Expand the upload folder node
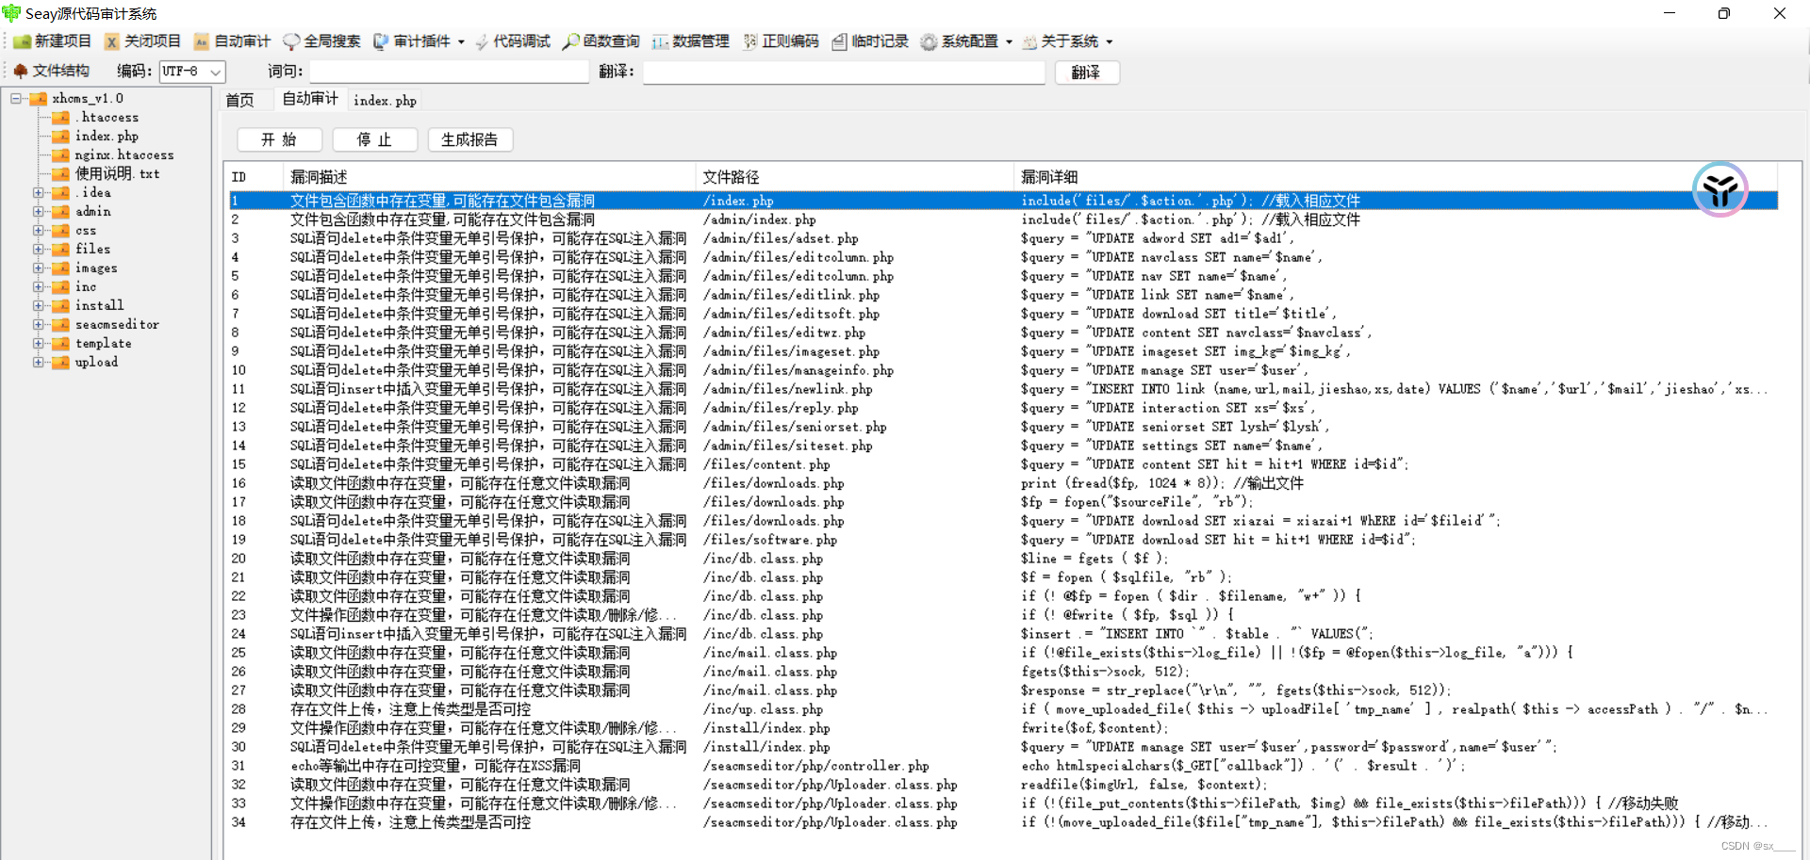1810x860 pixels. coord(39,362)
